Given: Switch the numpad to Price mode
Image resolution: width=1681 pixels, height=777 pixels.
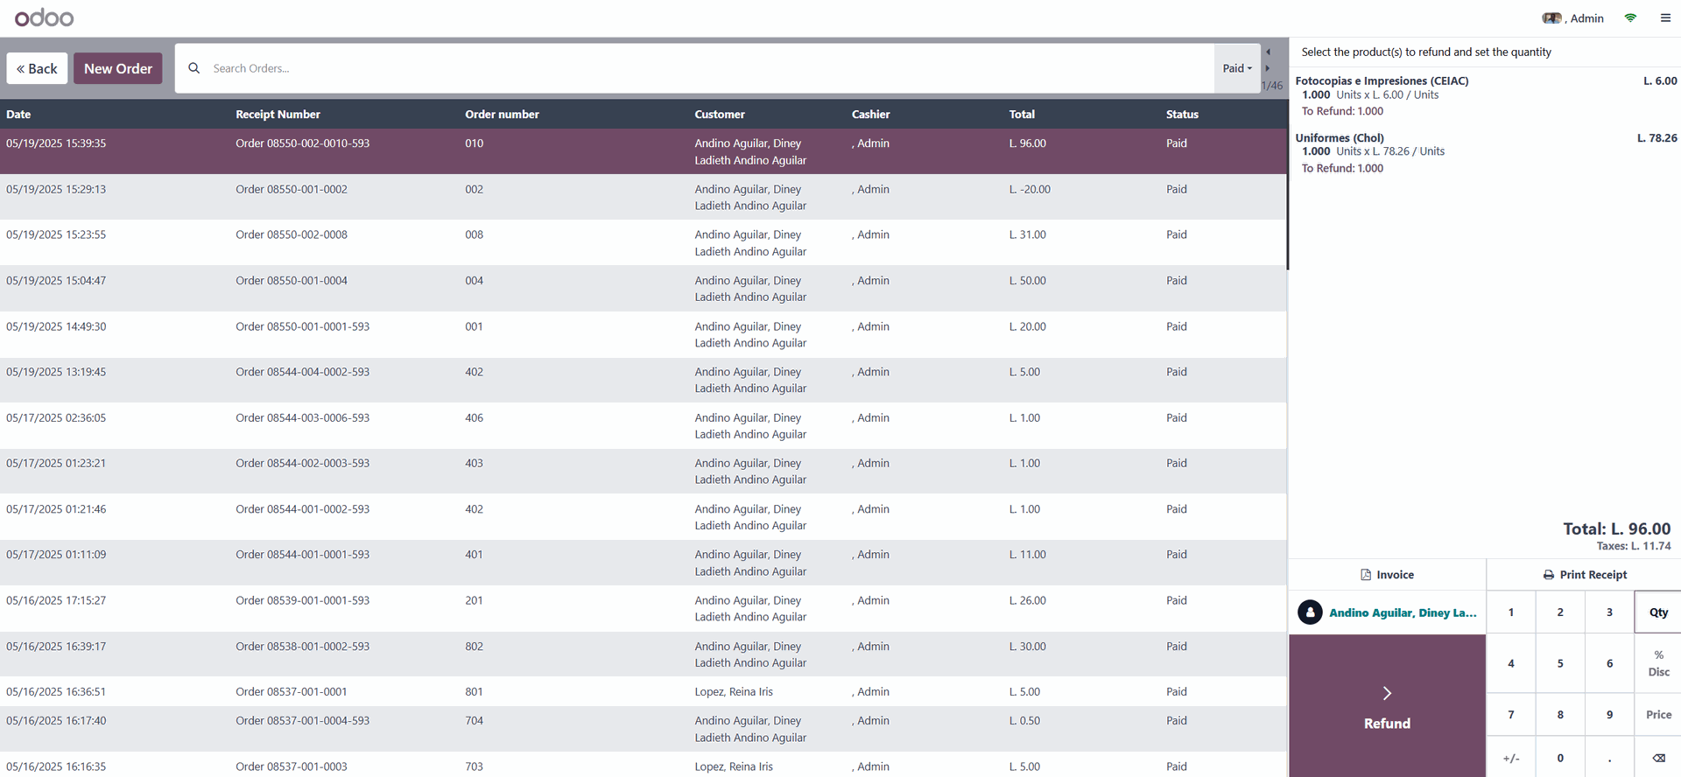Looking at the screenshot, I should coord(1657,715).
